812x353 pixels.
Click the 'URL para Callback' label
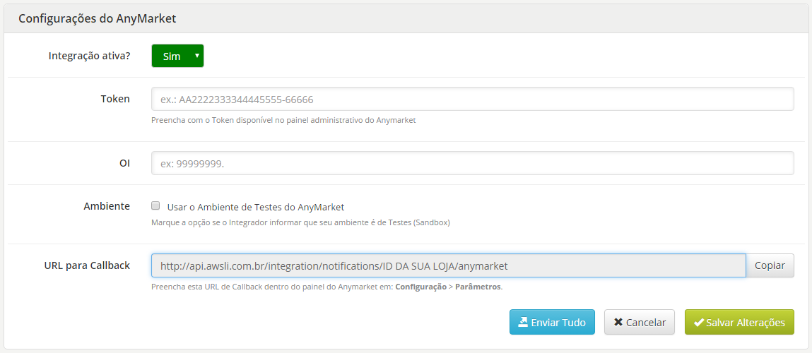pos(87,265)
